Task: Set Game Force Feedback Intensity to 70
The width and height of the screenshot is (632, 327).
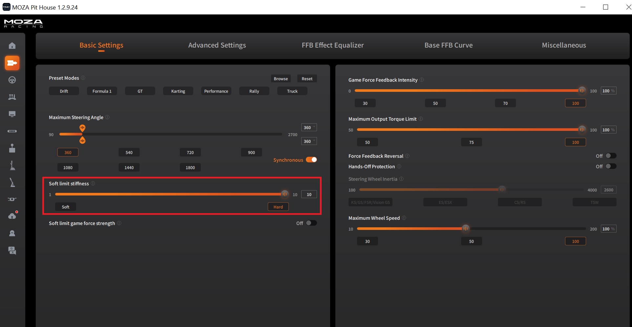Action: click(505, 103)
